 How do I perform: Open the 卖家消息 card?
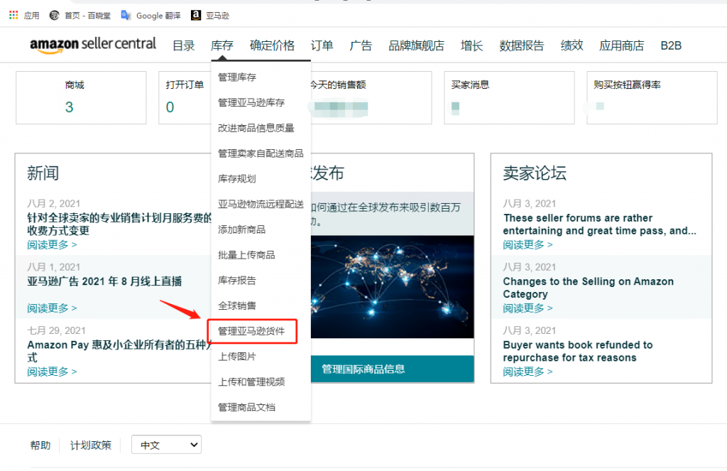(x=509, y=97)
